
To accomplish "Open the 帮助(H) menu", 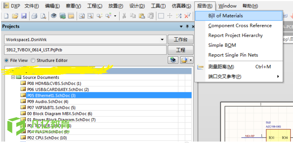I will [x=250, y=6].
